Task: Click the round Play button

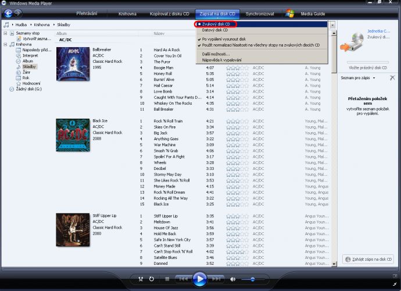Action: pyautogui.click(x=200, y=279)
